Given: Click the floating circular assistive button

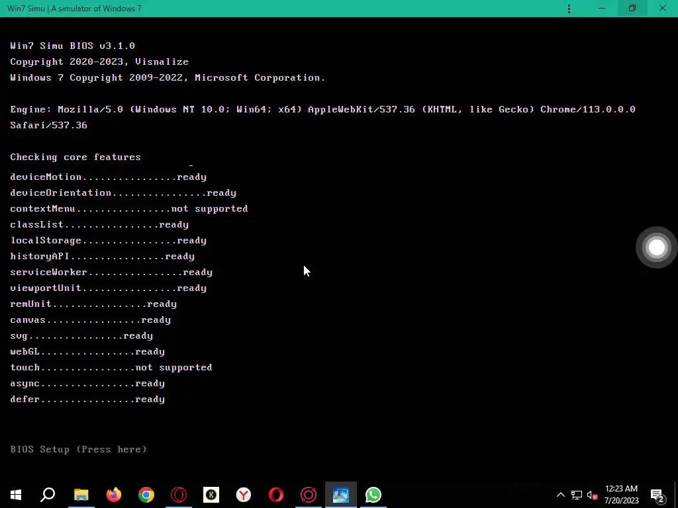Looking at the screenshot, I should 656,247.
